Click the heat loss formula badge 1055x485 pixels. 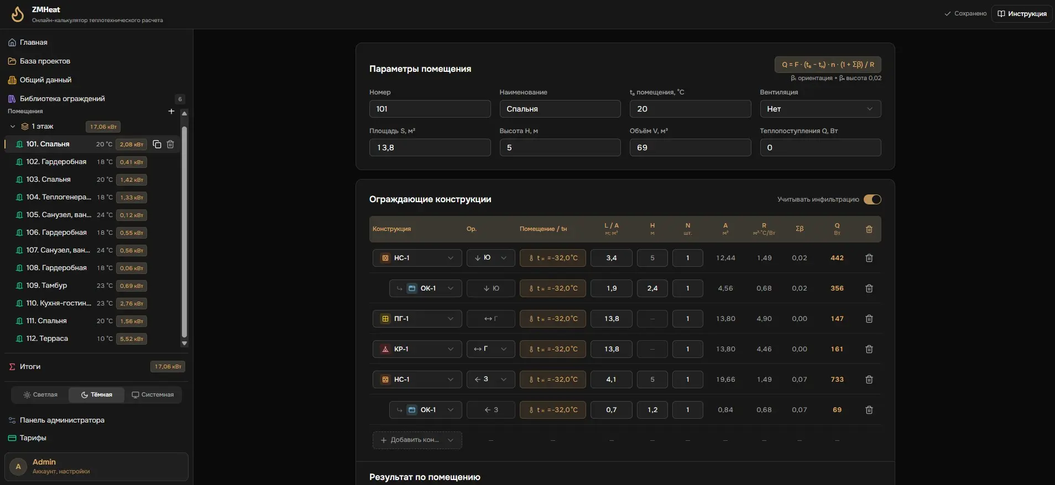828,65
